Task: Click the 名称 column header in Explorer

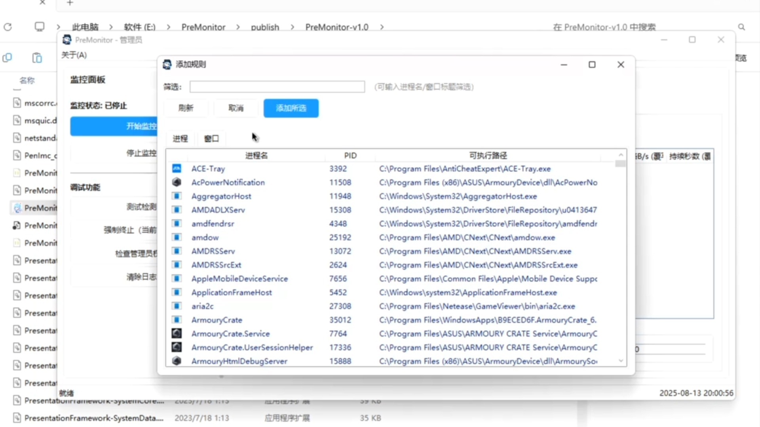Action: point(27,80)
